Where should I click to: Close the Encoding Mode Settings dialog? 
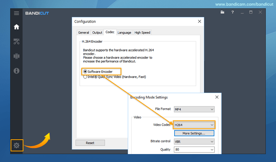click(x=217, y=97)
